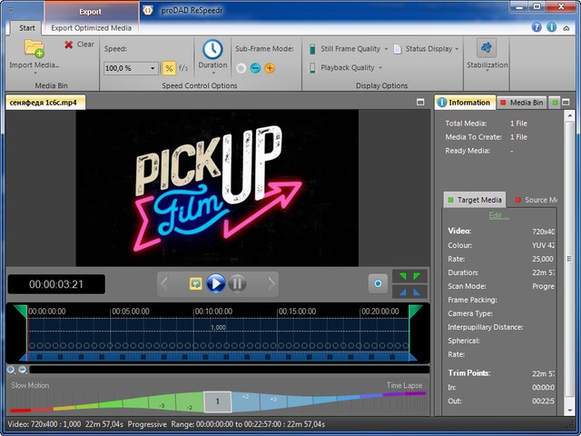
Task: Select the -2 slow motion segment
Action: [x=190, y=402]
